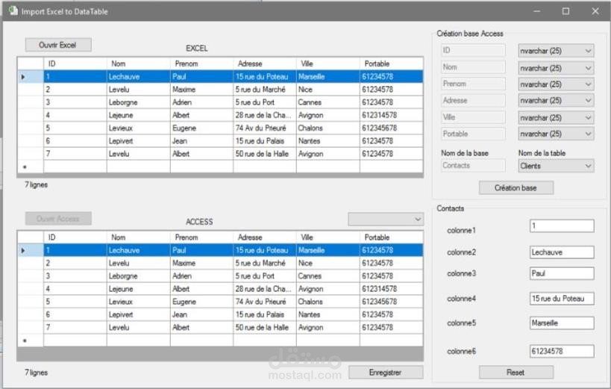The image size is (611, 389).
Task: Click the ID field name box
Action: [474, 50]
